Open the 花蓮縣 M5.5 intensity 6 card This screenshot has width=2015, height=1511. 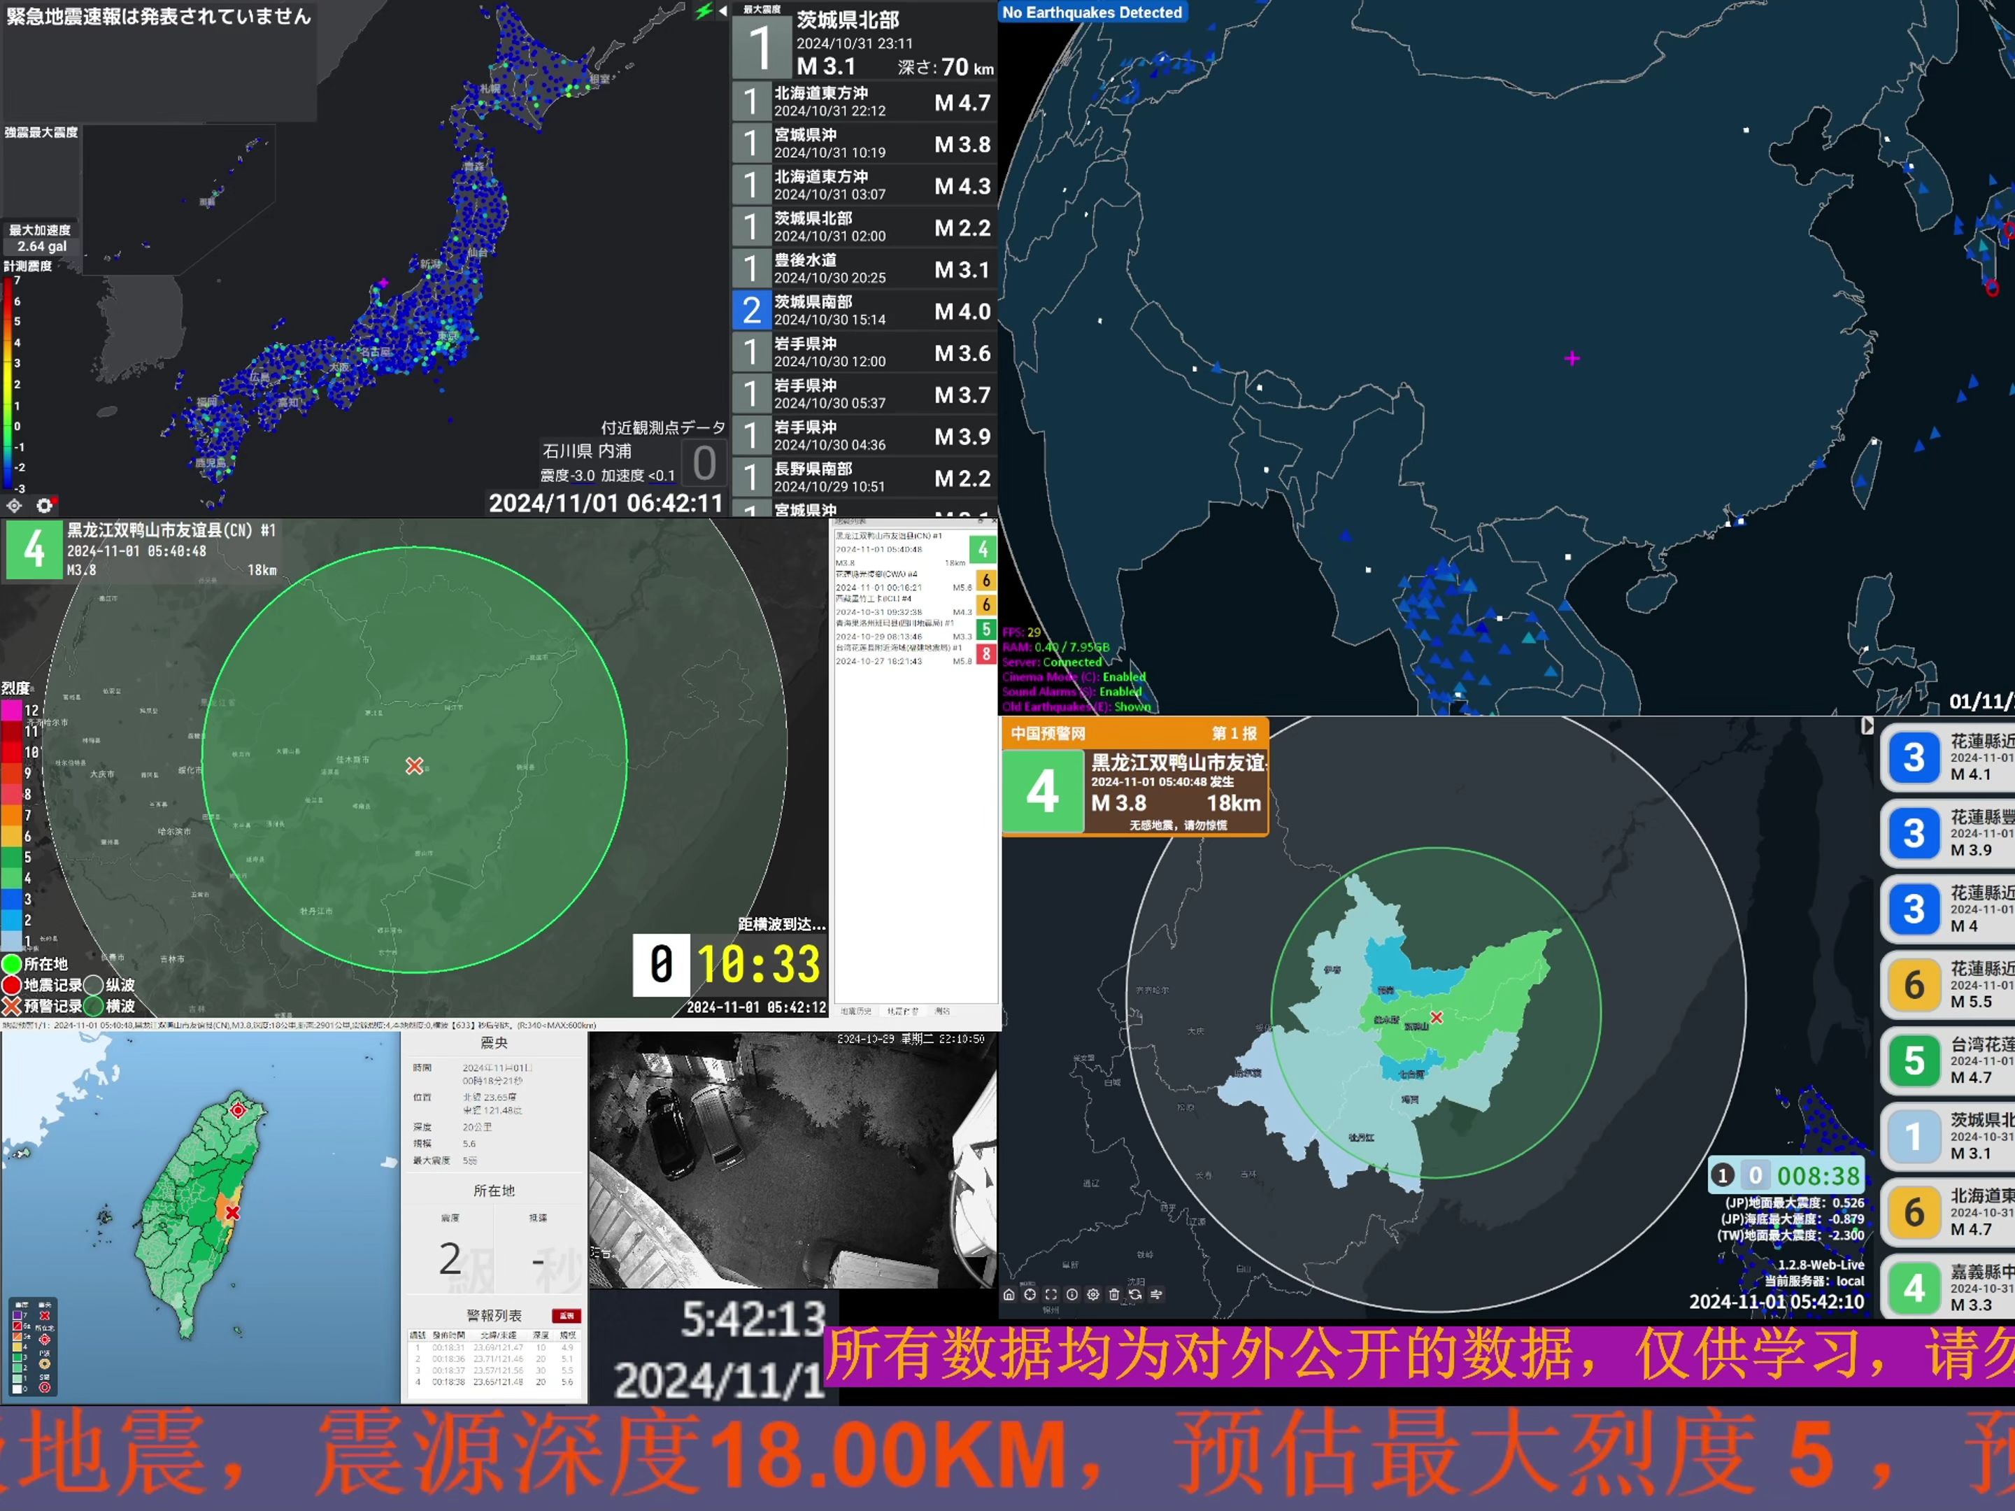click(1948, 984)
